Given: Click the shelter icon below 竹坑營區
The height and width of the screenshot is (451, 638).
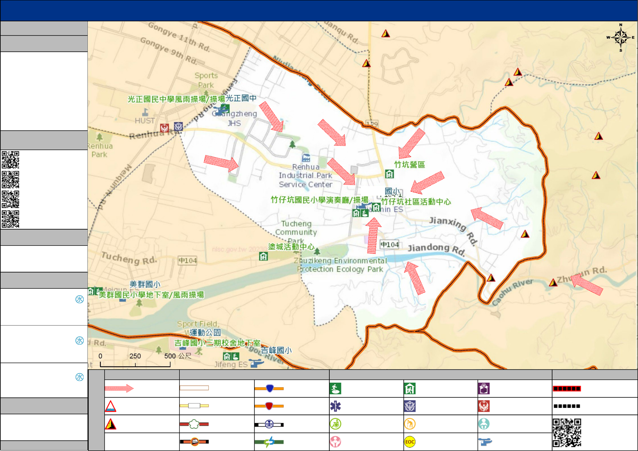Looking at the screenshot, I should click(x=389, y=174).
